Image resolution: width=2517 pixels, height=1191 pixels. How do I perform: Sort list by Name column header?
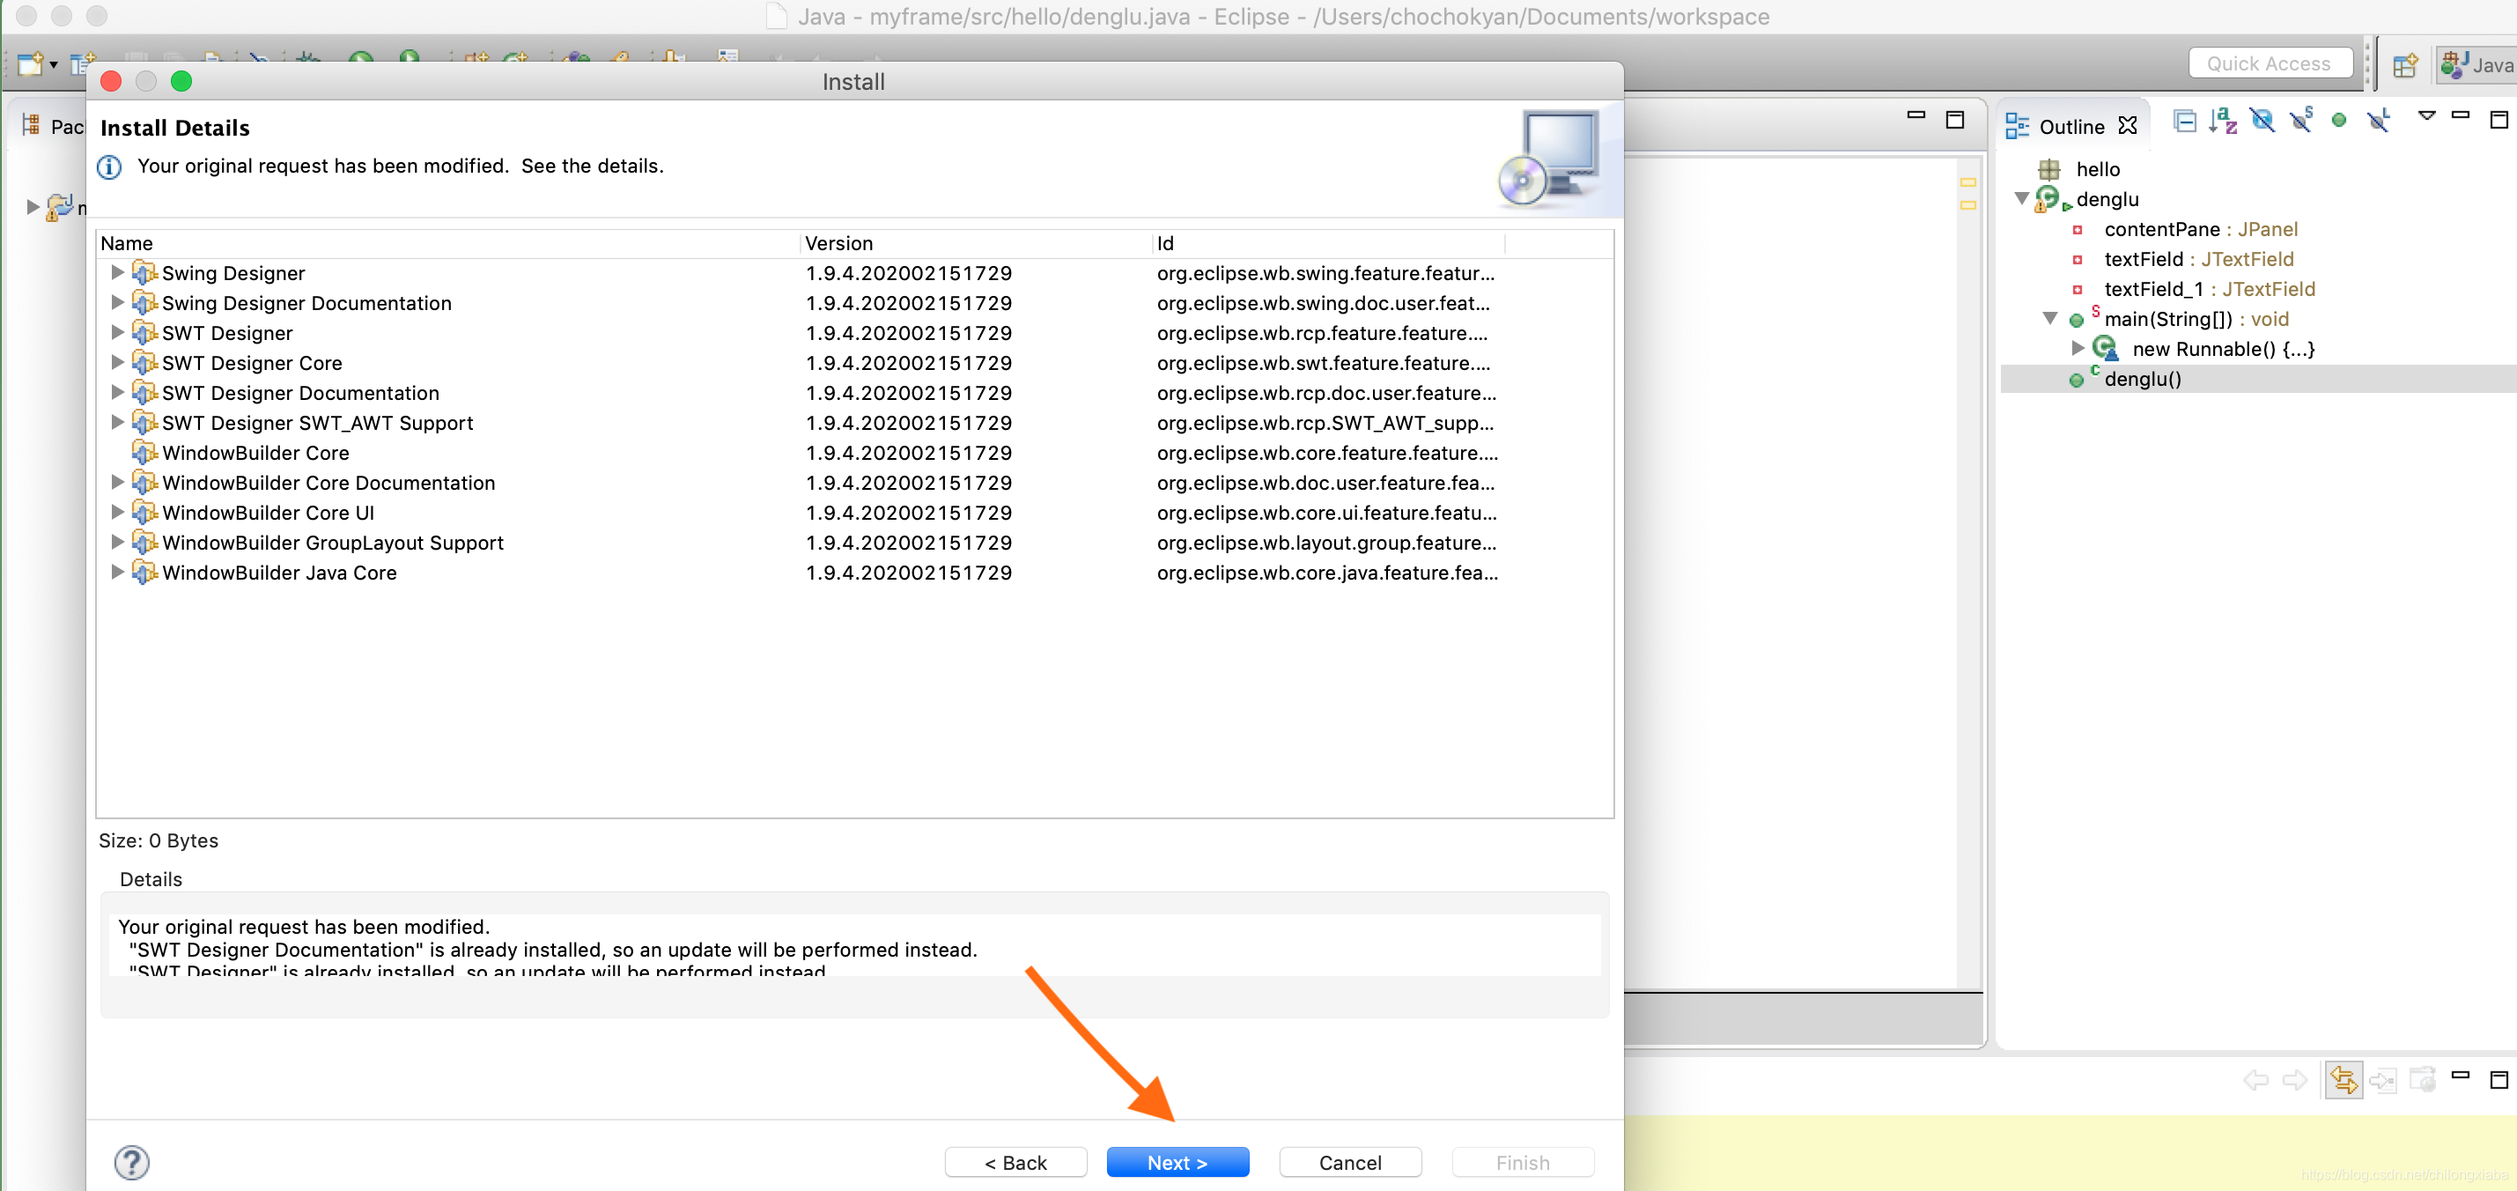448,243
